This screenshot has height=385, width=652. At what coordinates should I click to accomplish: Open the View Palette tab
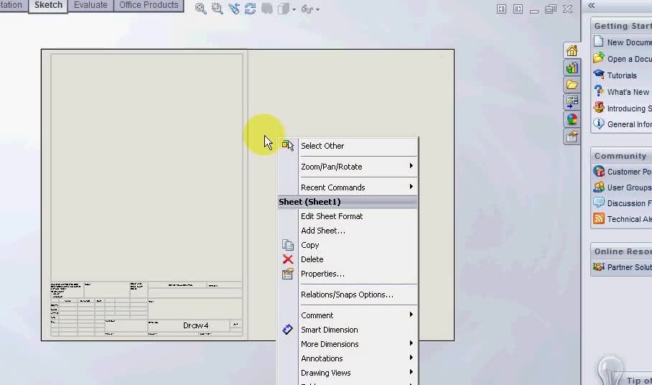pyautogui.click(x=572, y=102)
